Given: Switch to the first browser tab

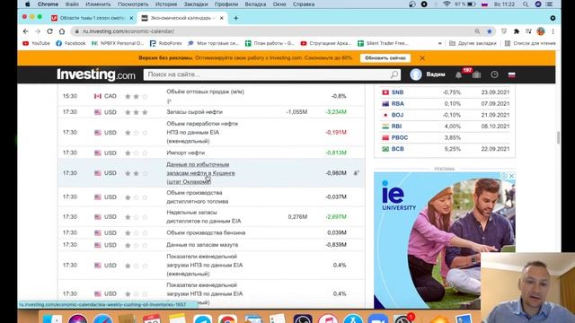Looking at the screenshot, I should point(93,18).
